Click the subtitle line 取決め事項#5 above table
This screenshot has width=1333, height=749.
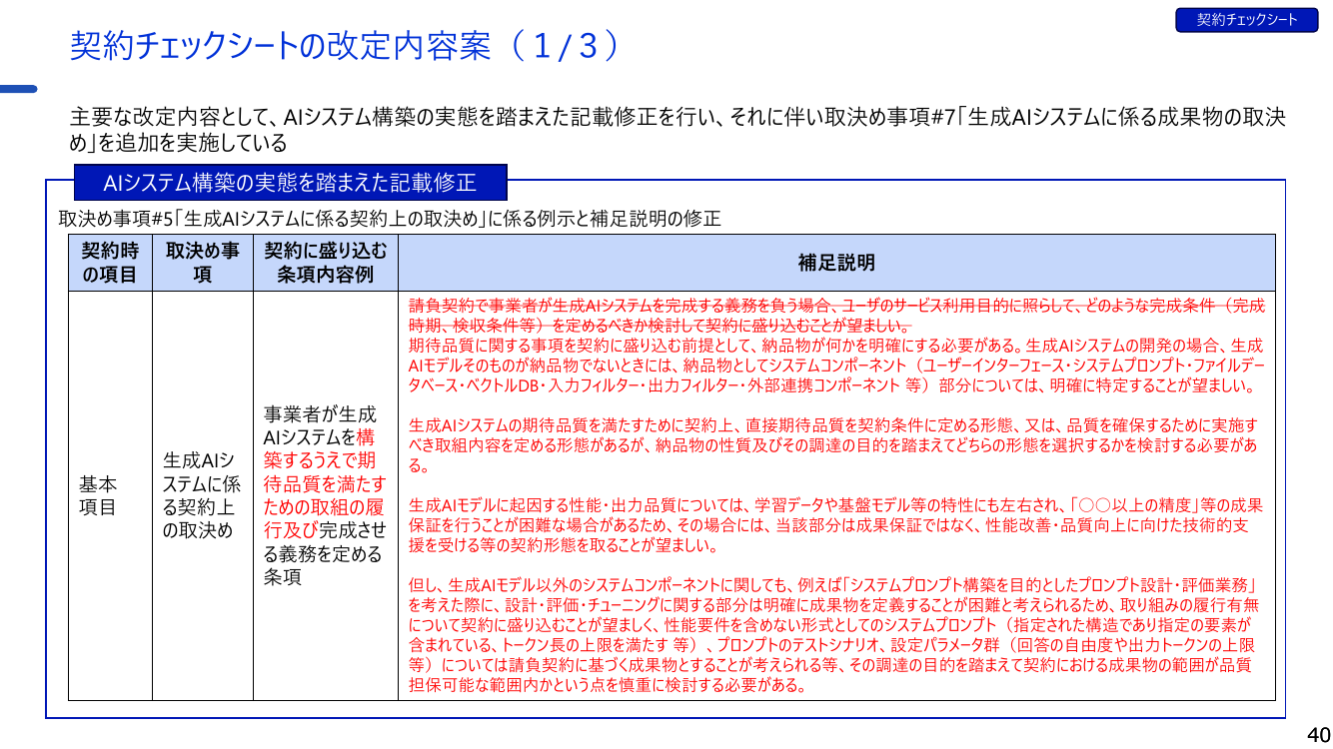coord(390,219)
